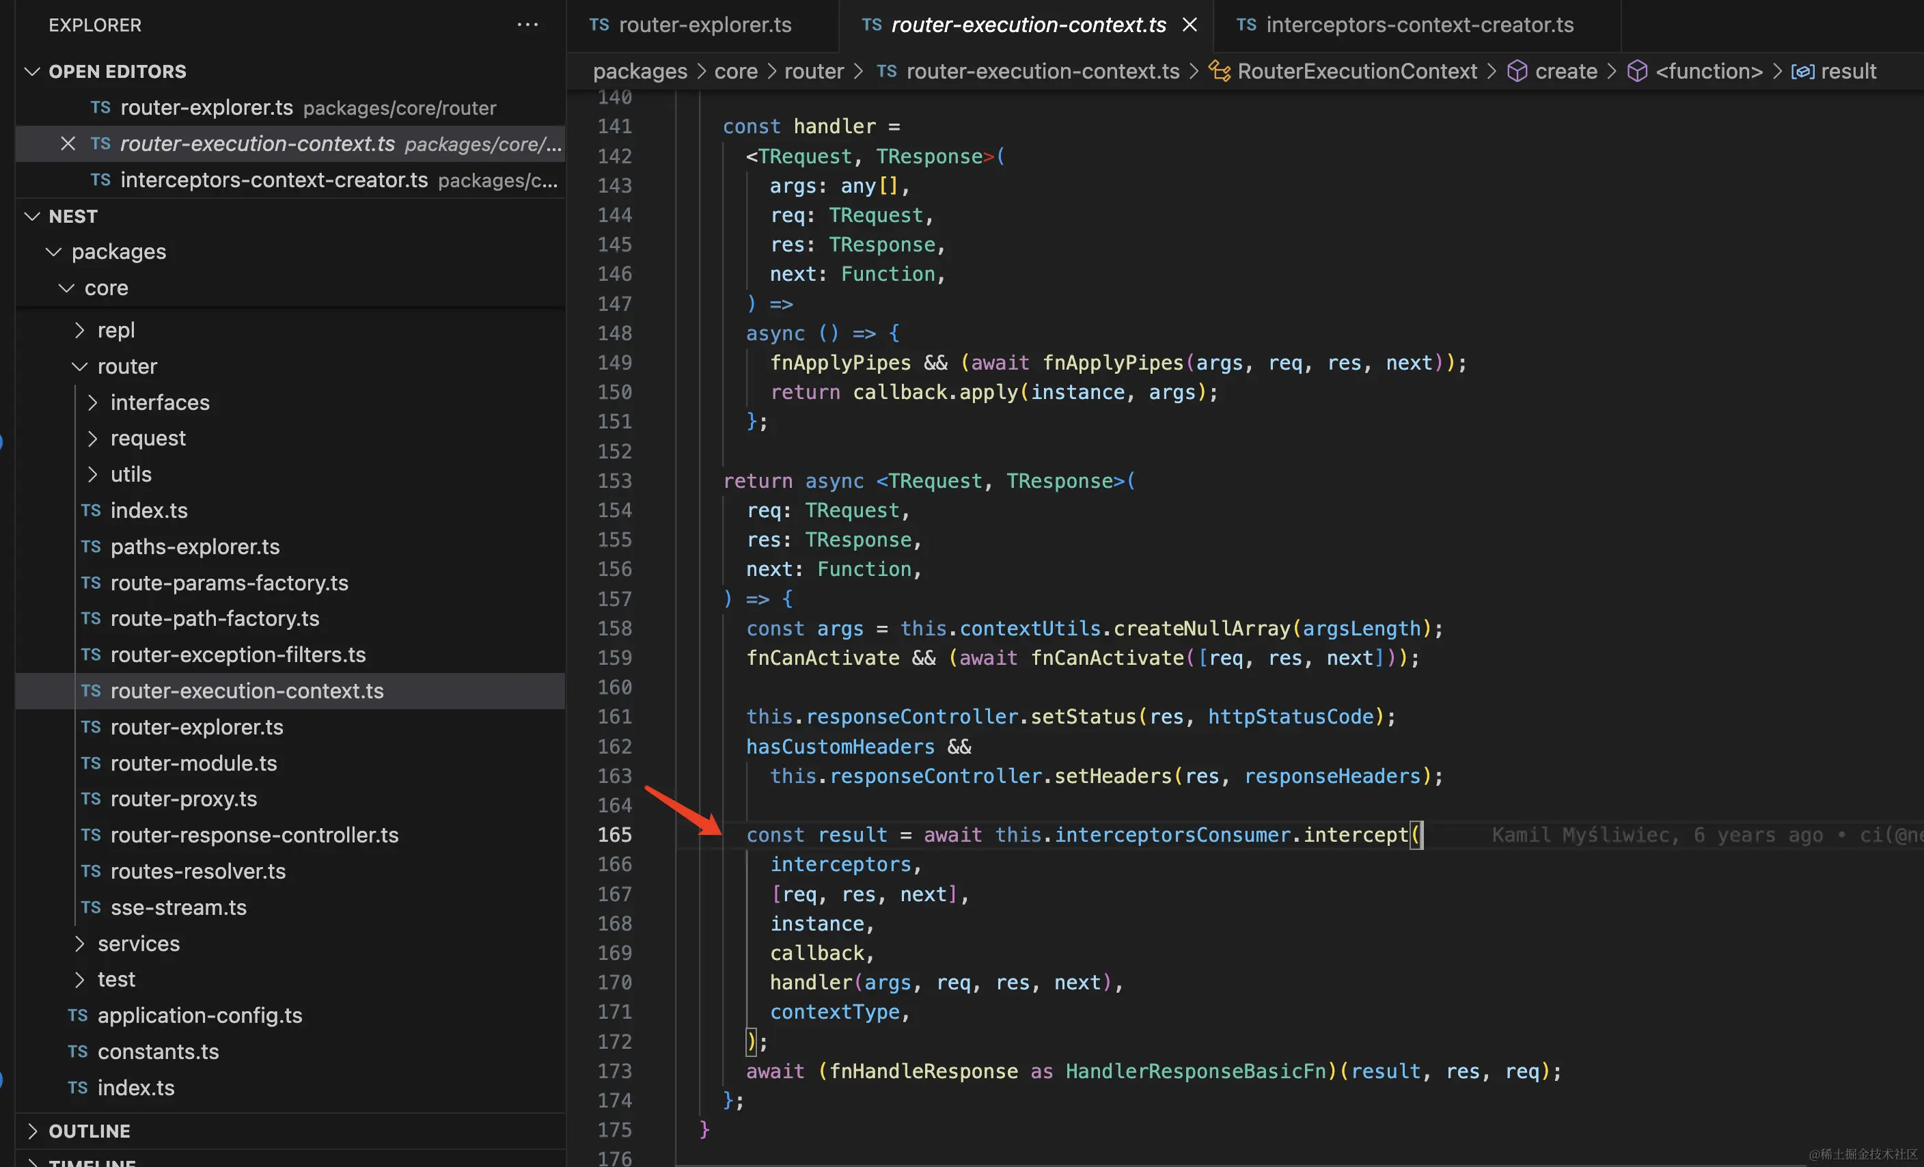Image resolution: width=1924 pixels, height=1167 pixels.
Task: Click intercept method name on line 165
Action: coord(1356,835)
